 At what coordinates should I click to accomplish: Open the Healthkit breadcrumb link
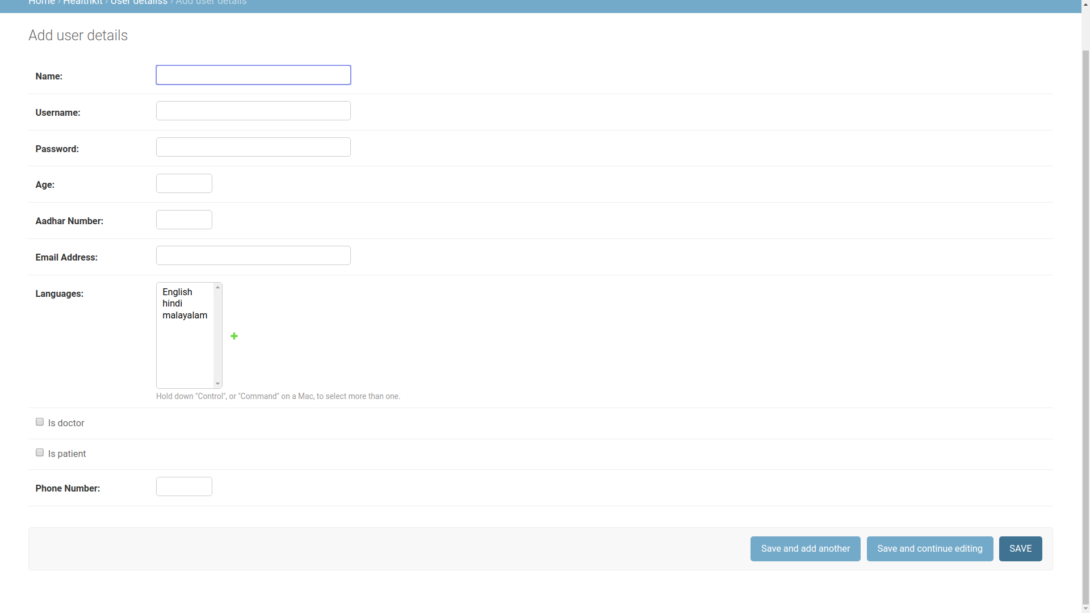point(82,3)
